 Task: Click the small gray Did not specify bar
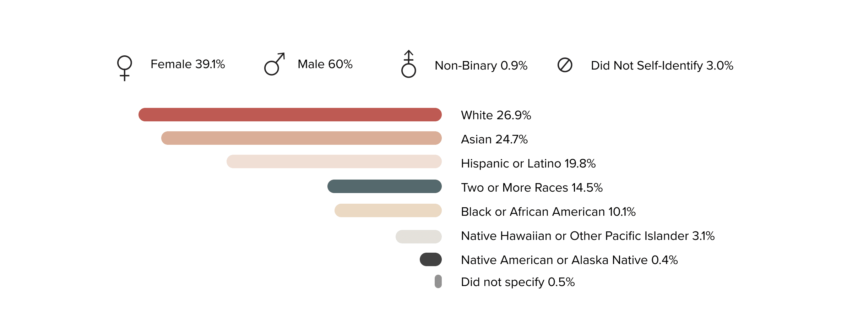point(438,281)
